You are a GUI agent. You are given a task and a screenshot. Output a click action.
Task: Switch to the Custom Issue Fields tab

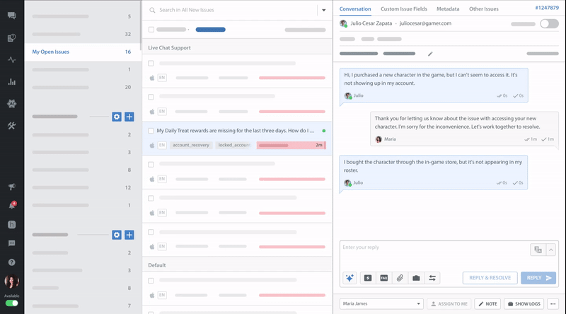408,9
